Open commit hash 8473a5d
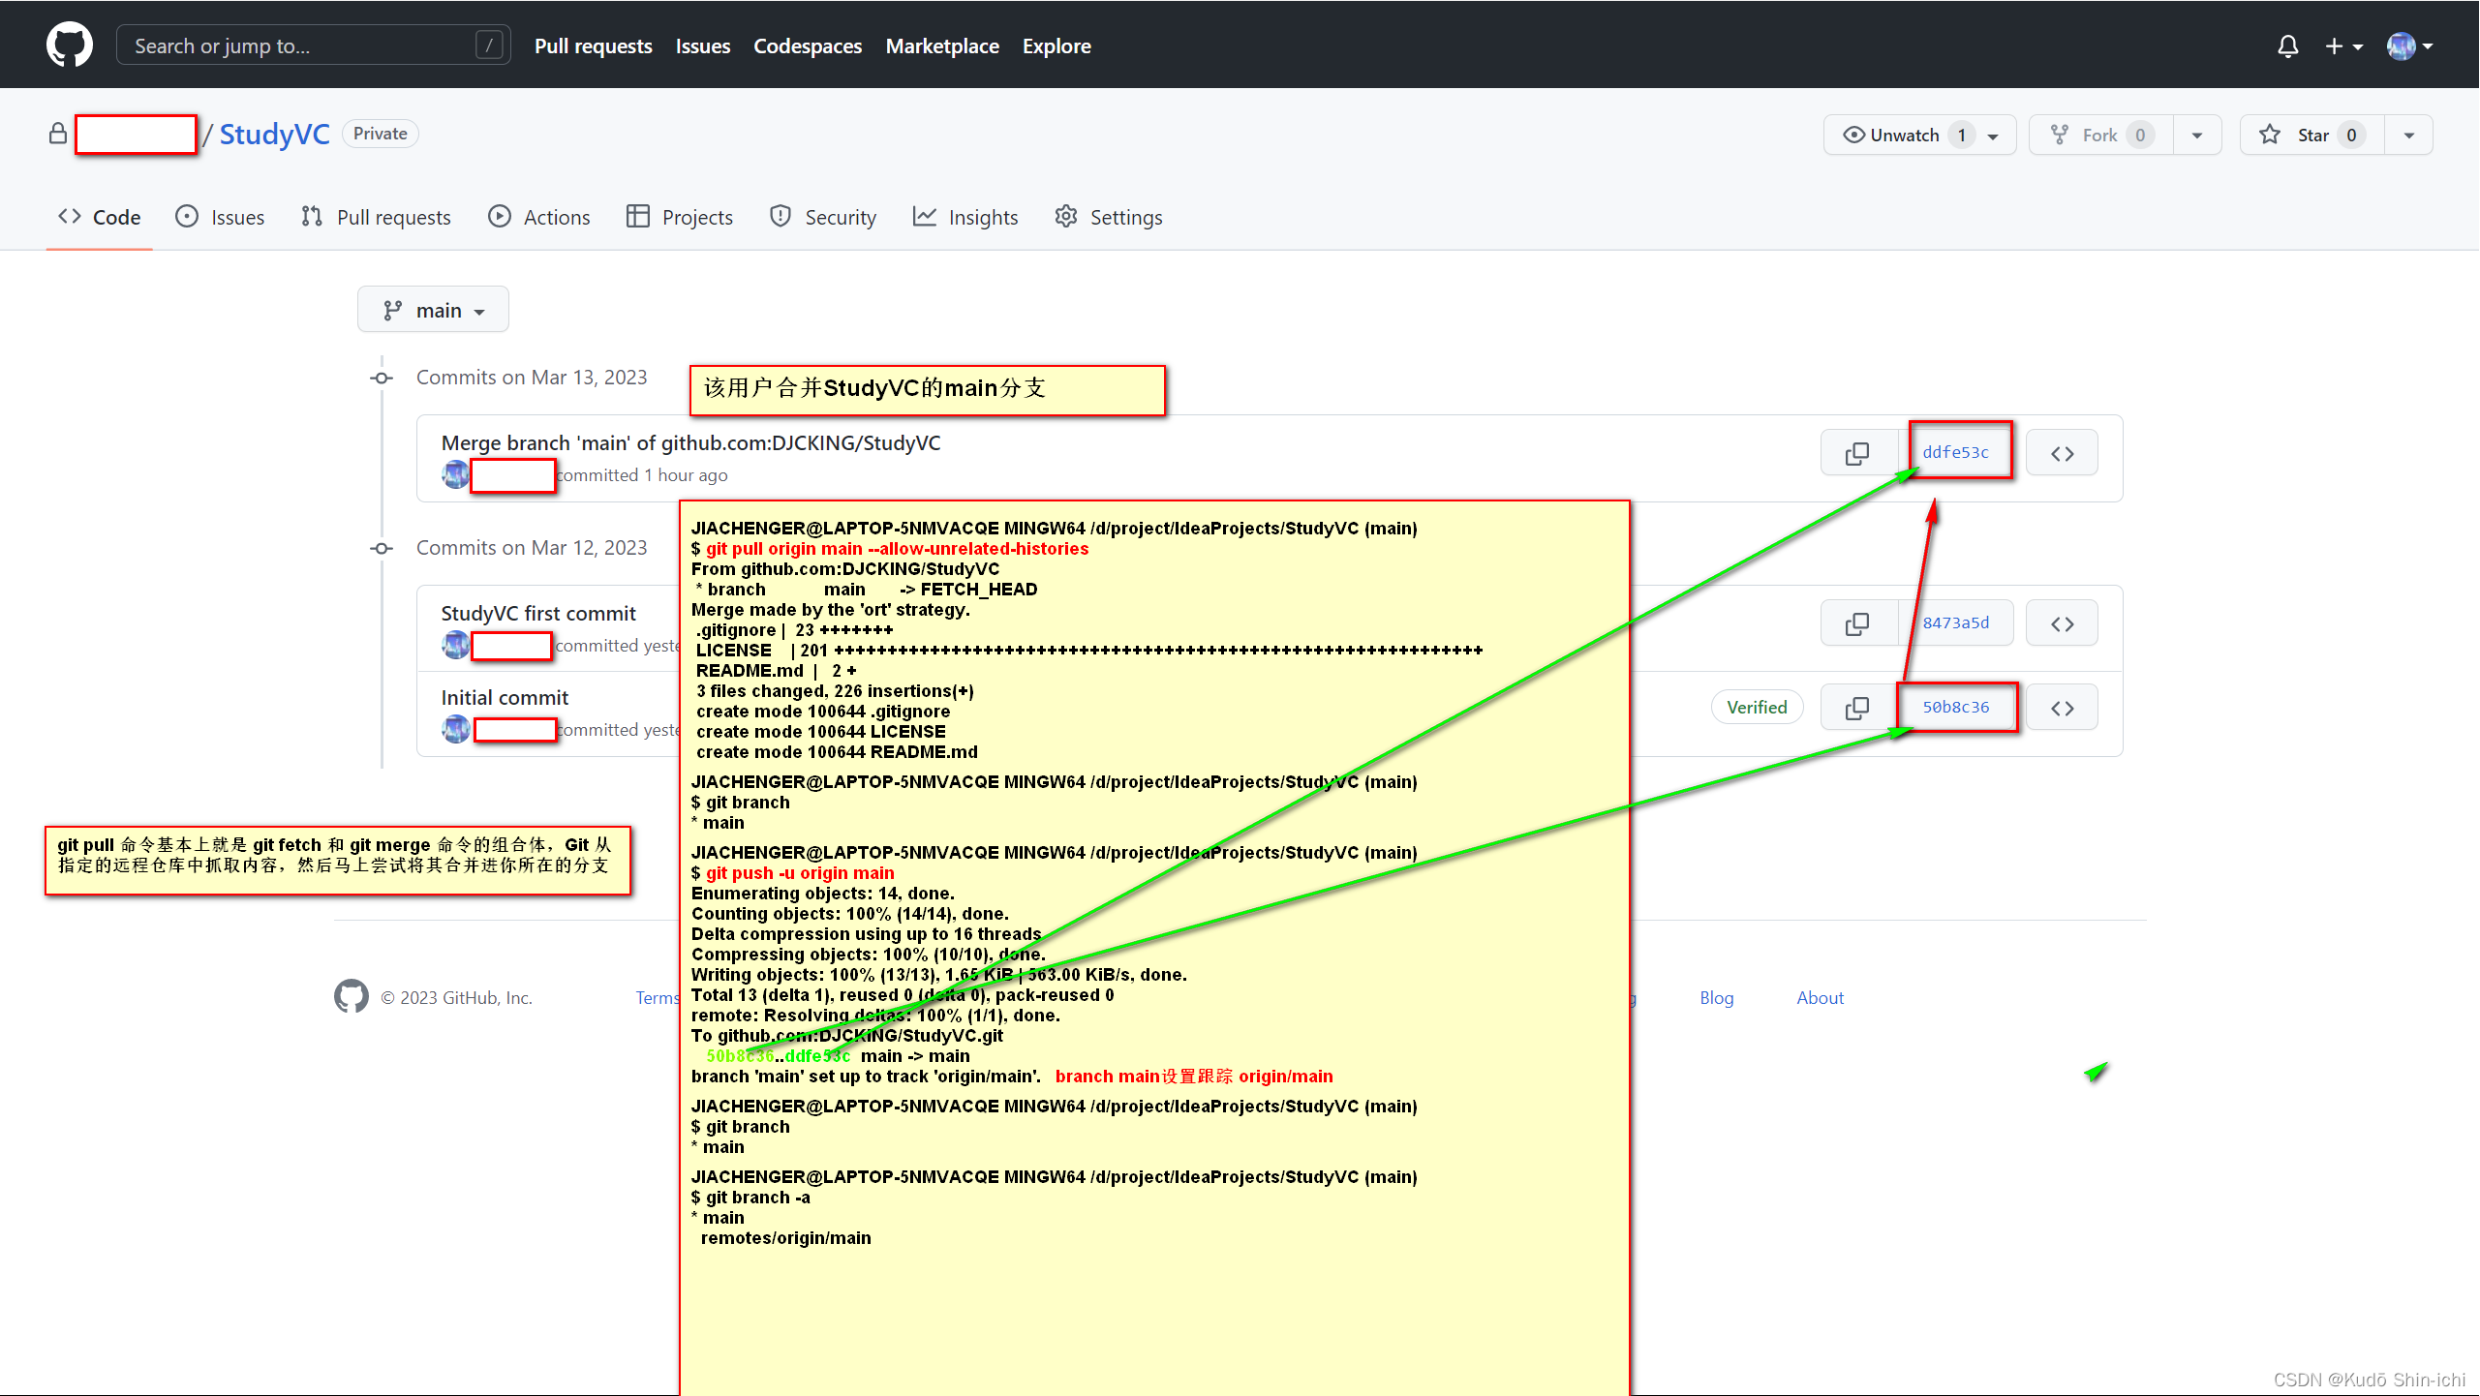This screenshot has height=1396, width=2480. (1955, 622)
